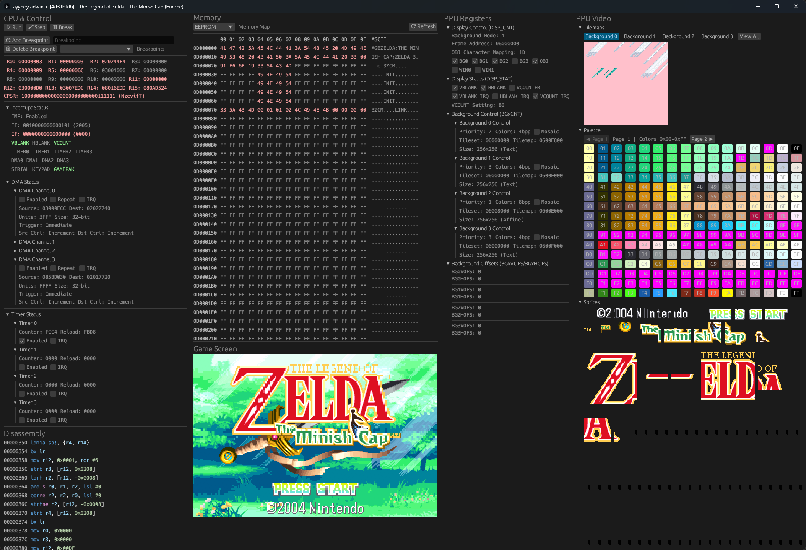Open the EEPROM memory region dropdown
Image resolution: width=806 pixels, height=550 pixels.
(214, 27)
